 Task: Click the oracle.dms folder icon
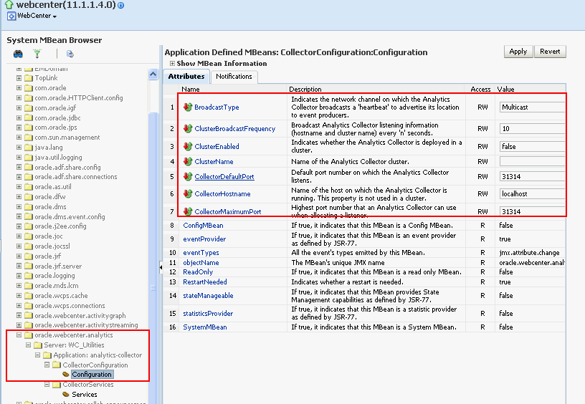pyautogui.click(x=29, y=207)
